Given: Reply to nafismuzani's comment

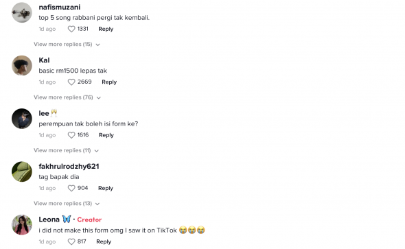Looking at the screenshot, I should click(x=106, y=29).
